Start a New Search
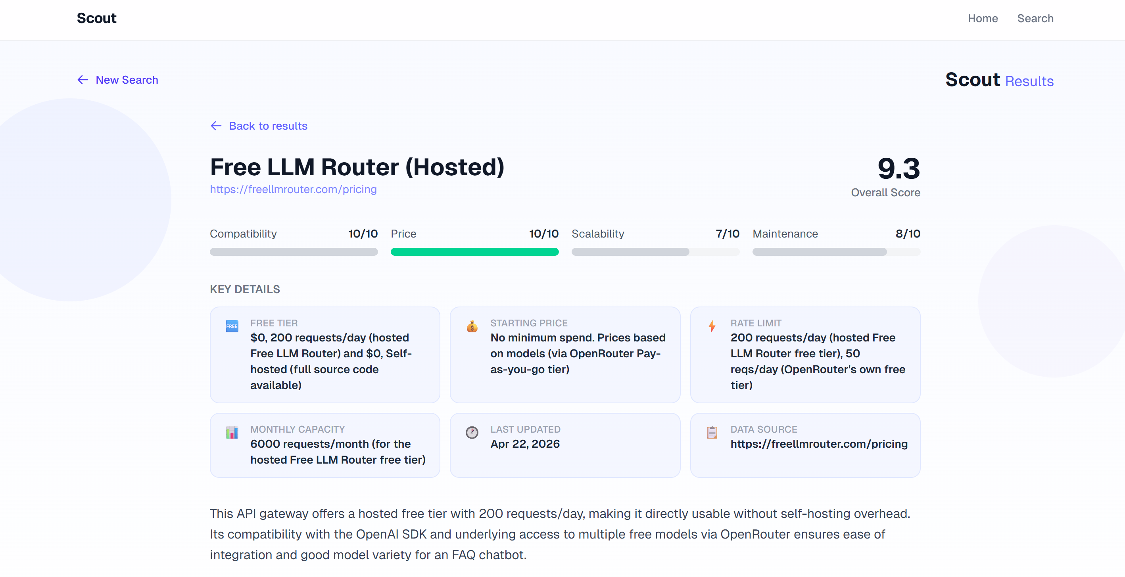 coord(127,80)
